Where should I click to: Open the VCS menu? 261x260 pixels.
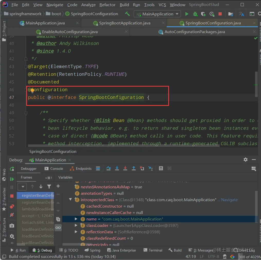[x=162, y=5]
